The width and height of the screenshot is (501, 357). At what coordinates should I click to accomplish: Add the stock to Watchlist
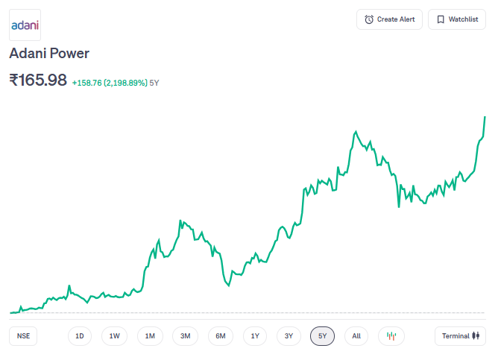click(456, 19)
